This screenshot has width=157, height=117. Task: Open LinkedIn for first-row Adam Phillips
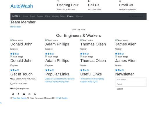pos(51,54)
